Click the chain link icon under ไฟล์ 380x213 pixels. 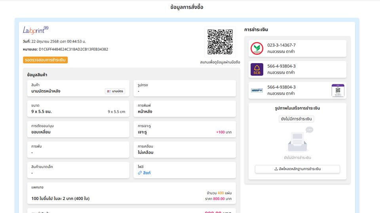tap(140, 173)
